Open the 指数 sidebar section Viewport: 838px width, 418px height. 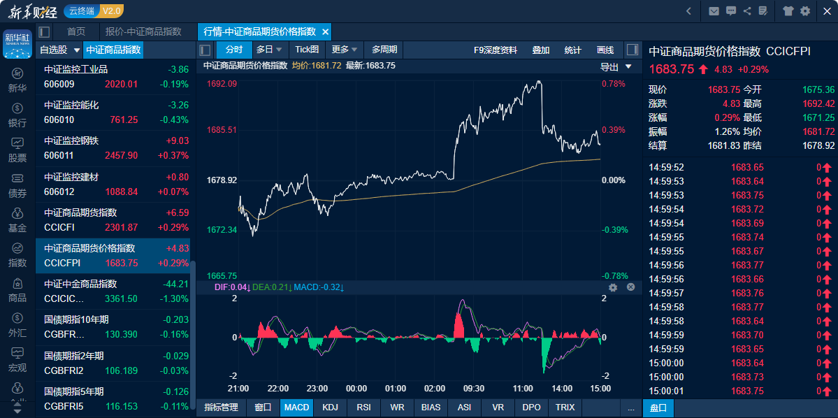17,256
